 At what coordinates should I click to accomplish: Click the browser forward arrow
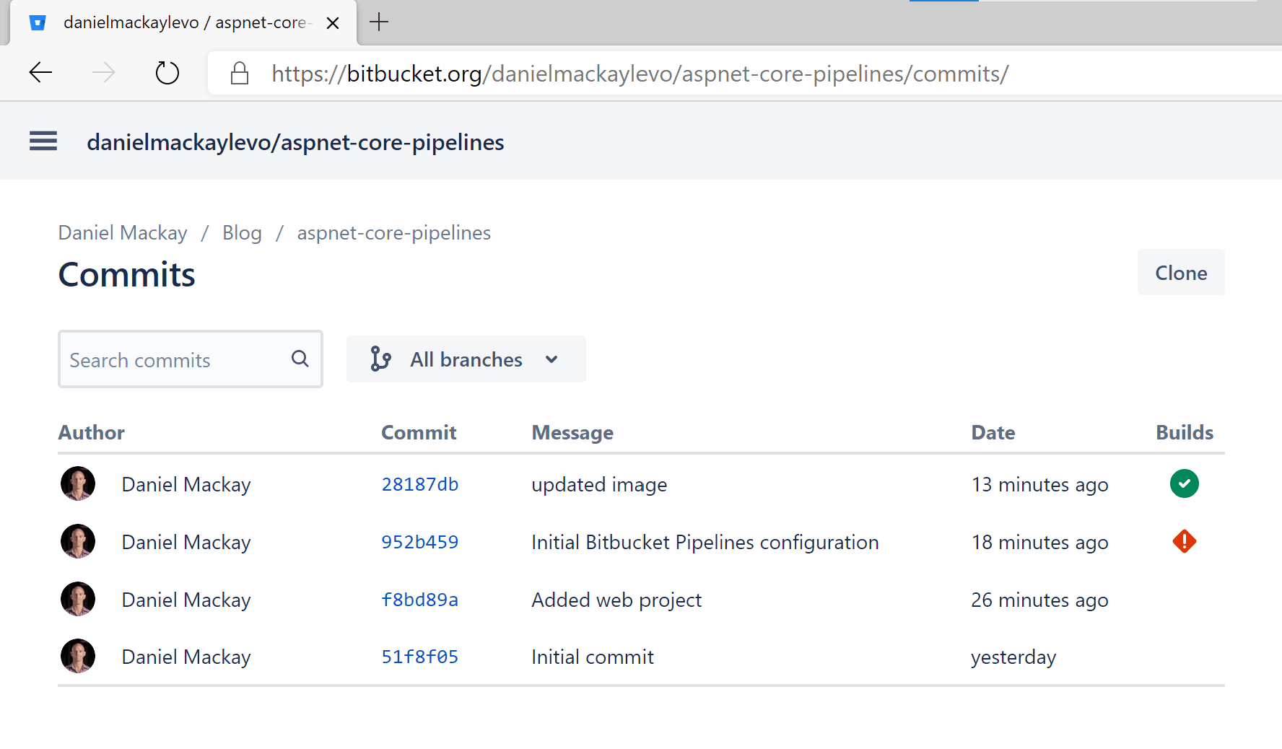click(x=104, y=72)
